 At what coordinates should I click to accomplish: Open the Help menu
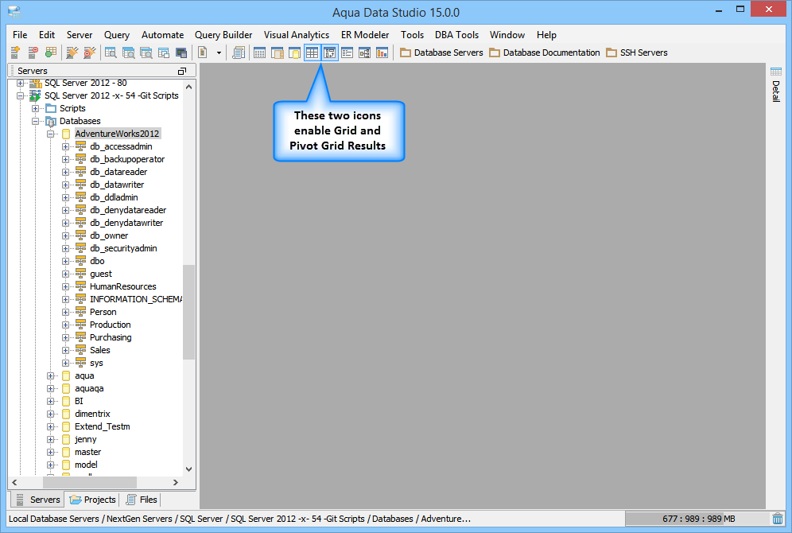tap(546, 35)
